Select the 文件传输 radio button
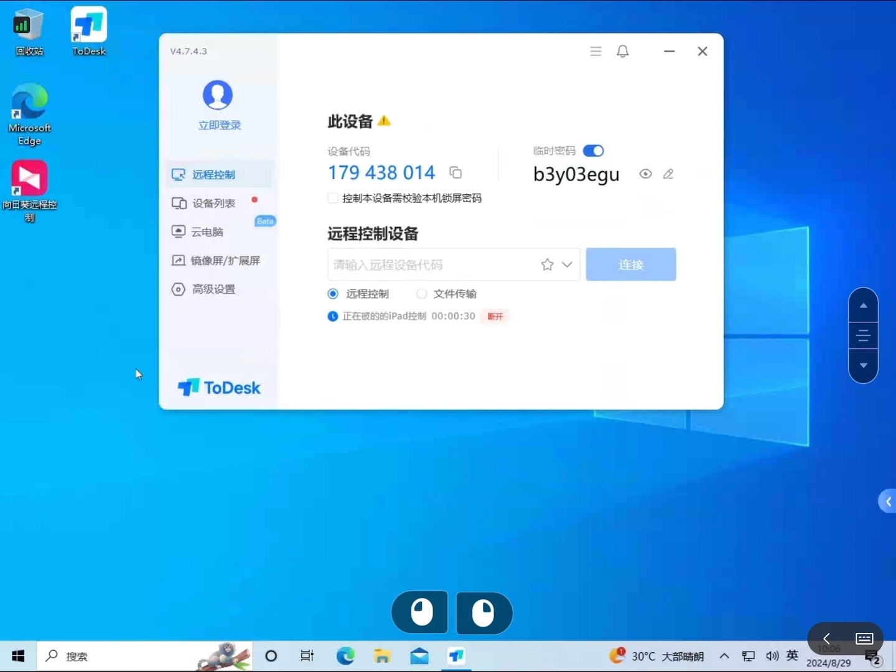896x672 pixels. [x=422, y=294]
